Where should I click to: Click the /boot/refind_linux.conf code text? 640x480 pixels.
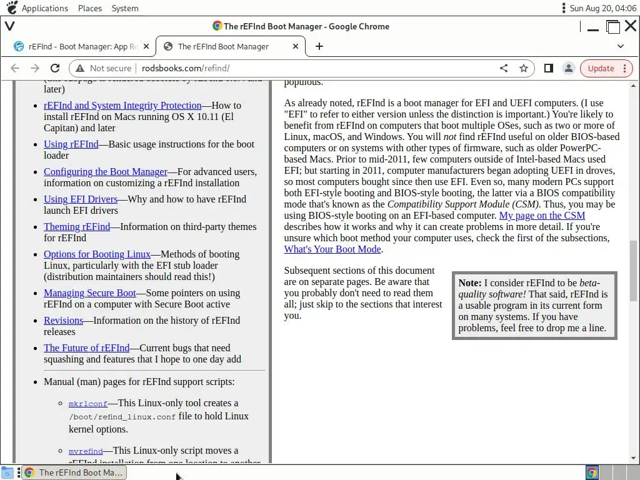(122, 417)
